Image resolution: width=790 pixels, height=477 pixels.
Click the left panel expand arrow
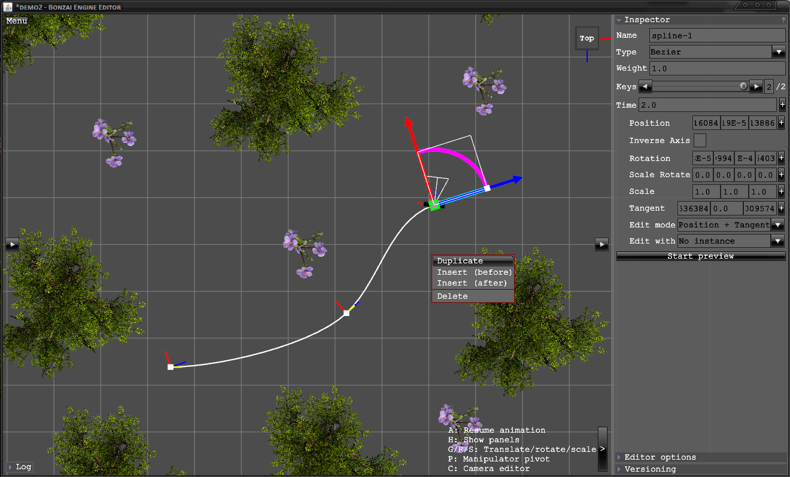pyautogui.click(x=12, y=244)
